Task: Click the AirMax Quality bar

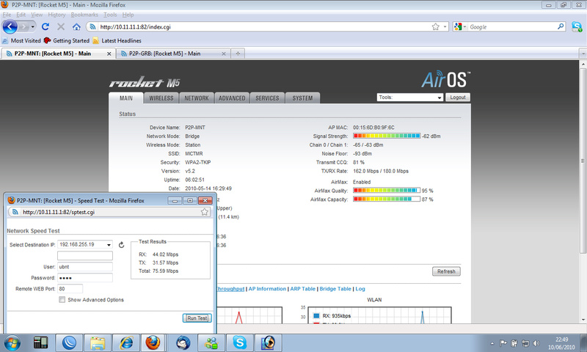Action: (x=387, y=191)
